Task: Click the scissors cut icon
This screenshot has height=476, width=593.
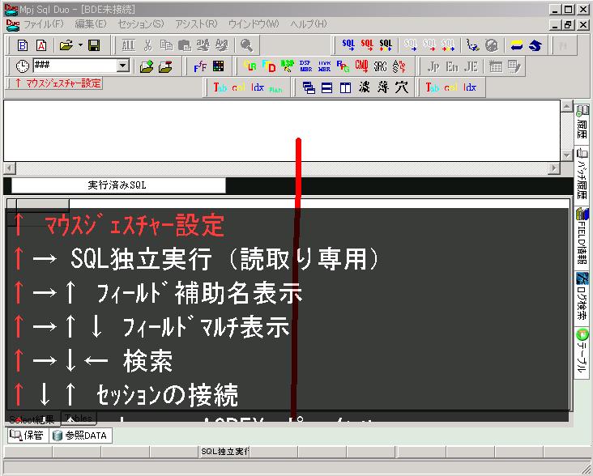Action: [x=148, y=45]
